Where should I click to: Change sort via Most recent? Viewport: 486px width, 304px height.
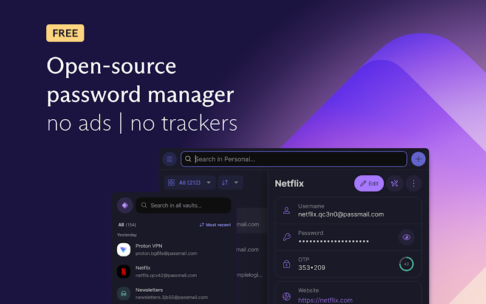(x=215, y=225)
